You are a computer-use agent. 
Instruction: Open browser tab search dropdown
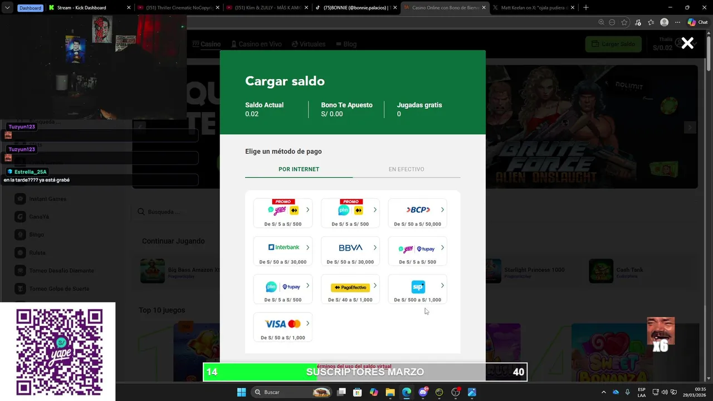(x=7, y=8)
